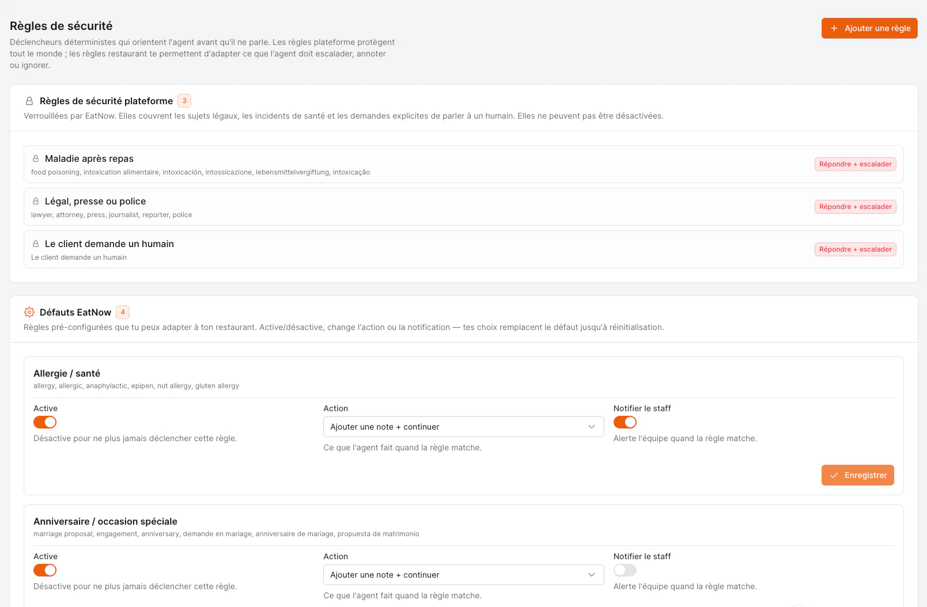Open the Action dropdown for Anniversaire / occasion spéciale
Screen dimensions: 927x607
coord(464,575)
